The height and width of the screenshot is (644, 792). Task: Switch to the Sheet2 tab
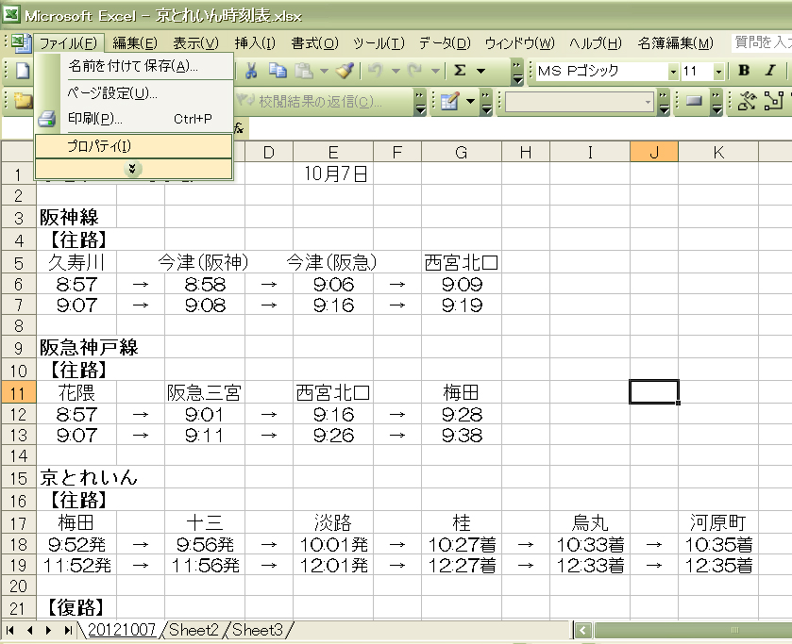(194, 630)
